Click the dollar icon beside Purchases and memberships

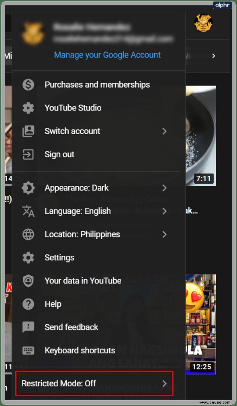click(x=28, y=85)
